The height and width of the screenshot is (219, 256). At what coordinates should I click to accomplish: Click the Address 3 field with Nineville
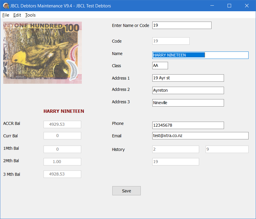(x=188, y=103)
